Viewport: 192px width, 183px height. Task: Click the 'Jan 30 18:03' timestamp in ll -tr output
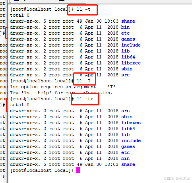(x=102, y=164)
